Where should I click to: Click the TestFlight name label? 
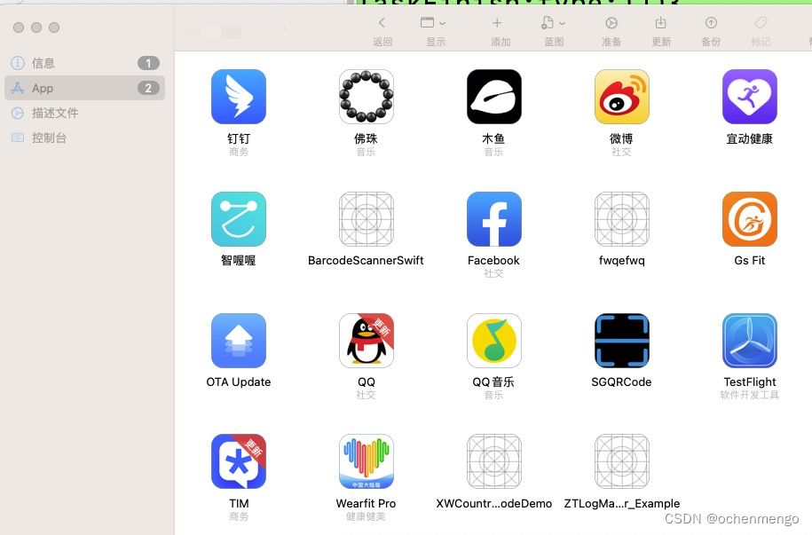point(749,382)
